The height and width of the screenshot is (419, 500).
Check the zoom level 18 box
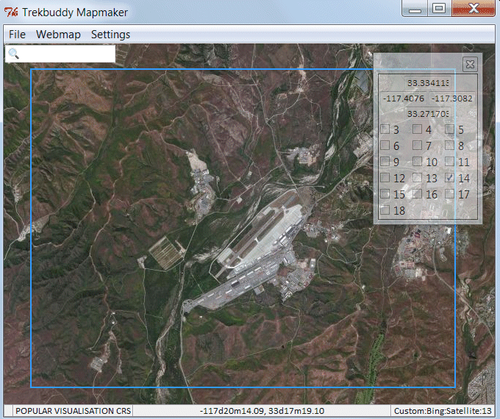pyautogui.click(x=385, y=210)
